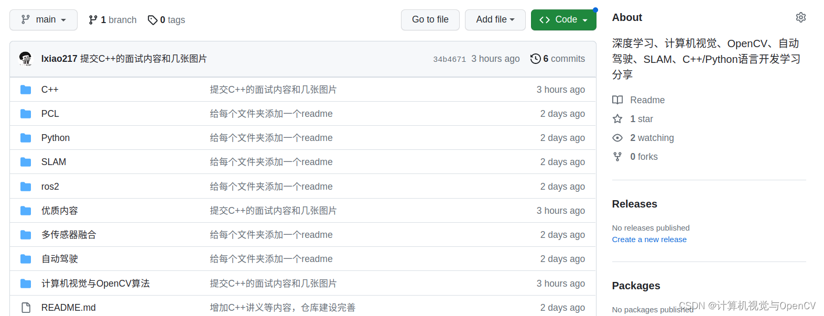
Task: Click the latest commit message in the header
Action: pos(144,59)
